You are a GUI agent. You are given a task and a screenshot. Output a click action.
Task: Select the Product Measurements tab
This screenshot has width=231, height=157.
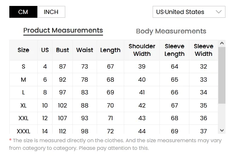pos(63,30)
